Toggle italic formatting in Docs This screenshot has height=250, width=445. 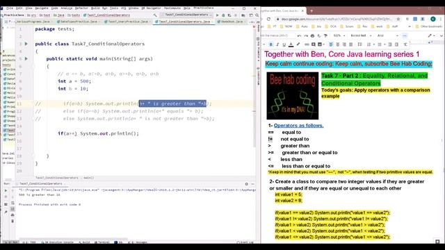point(277,44)
